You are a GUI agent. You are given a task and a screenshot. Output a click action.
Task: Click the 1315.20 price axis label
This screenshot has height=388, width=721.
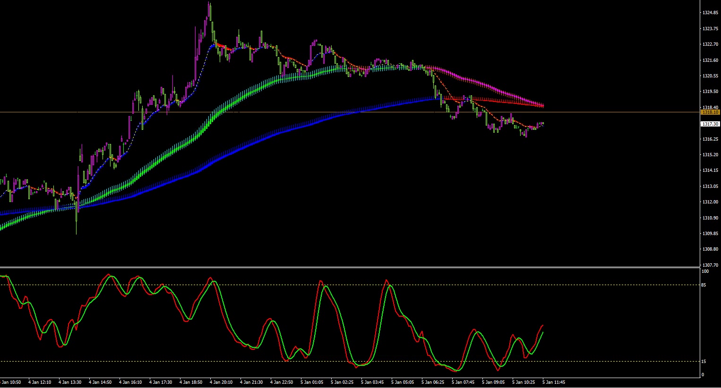(710, 155)
